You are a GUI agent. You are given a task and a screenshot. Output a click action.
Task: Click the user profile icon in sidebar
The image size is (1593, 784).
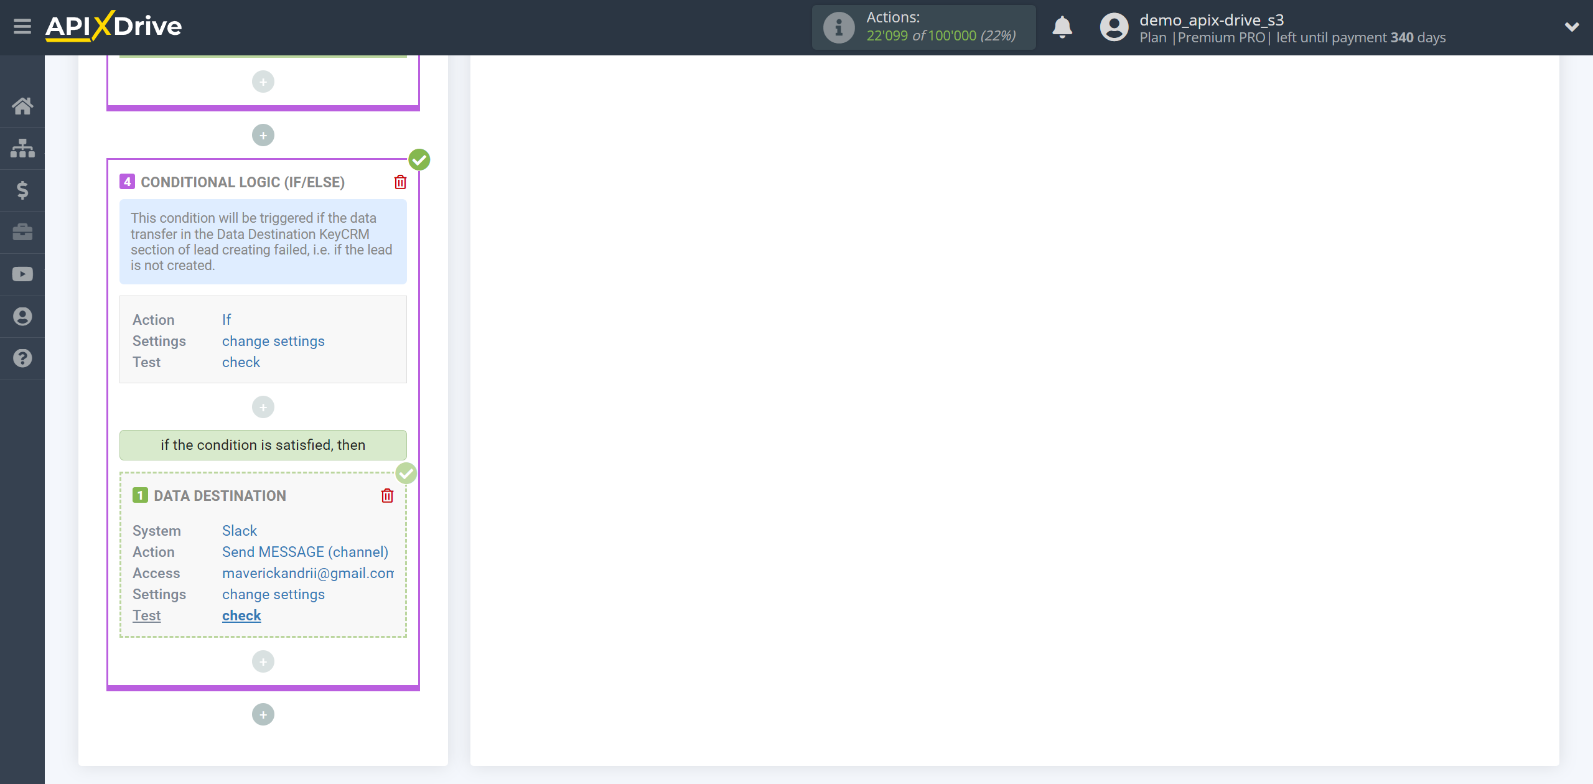pos(22,316)
